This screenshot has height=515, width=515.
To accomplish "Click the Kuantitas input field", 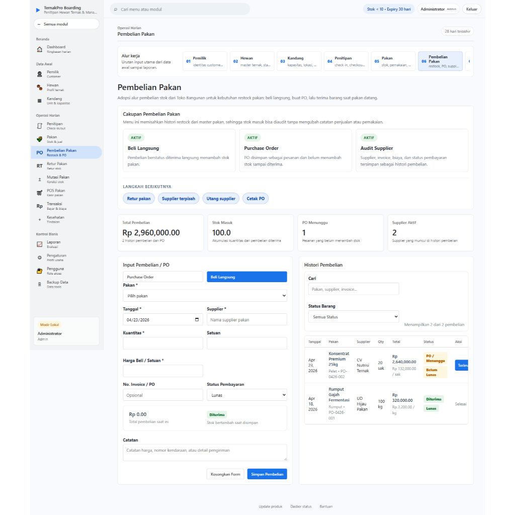I will click(x=163, y=343).
